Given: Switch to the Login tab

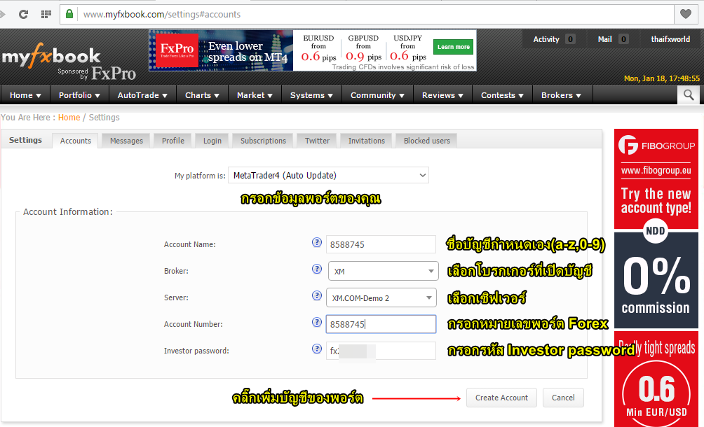Looking at the screenshot, I should coord(212,141).
